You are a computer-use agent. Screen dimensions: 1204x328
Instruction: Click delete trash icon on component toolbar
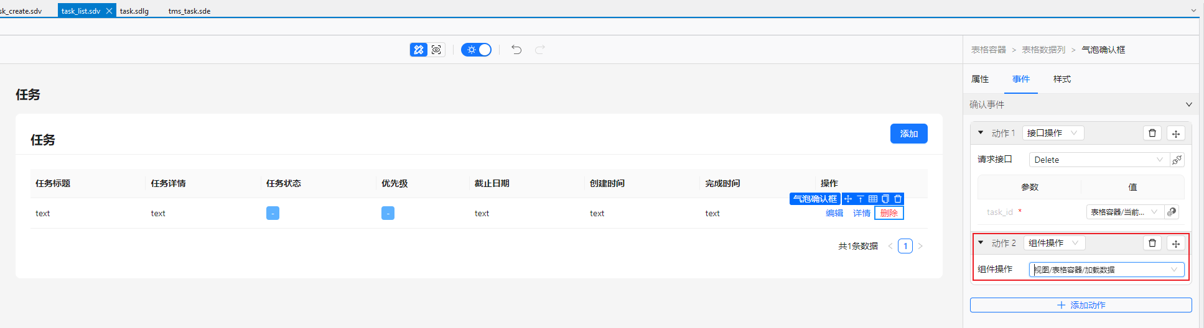point(898,199)
